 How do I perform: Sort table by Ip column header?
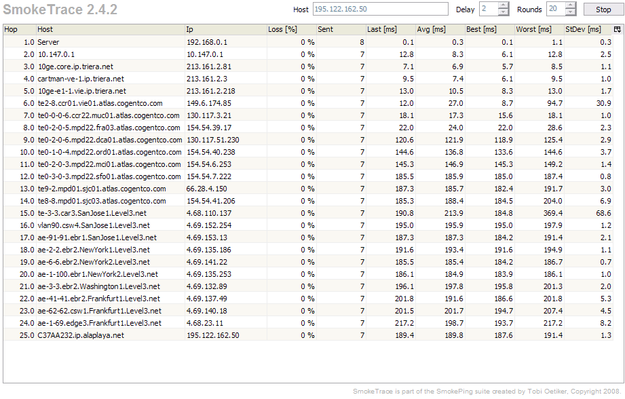(x=226, y=29)
